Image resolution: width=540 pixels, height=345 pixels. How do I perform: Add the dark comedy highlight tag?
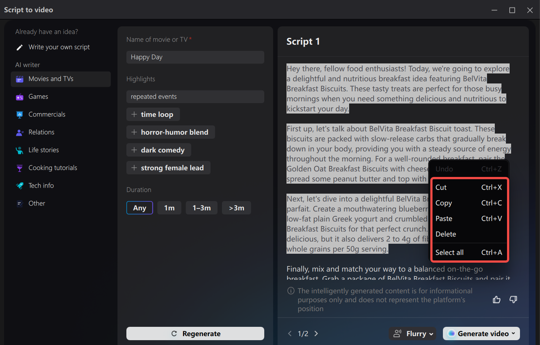[159, 150]
